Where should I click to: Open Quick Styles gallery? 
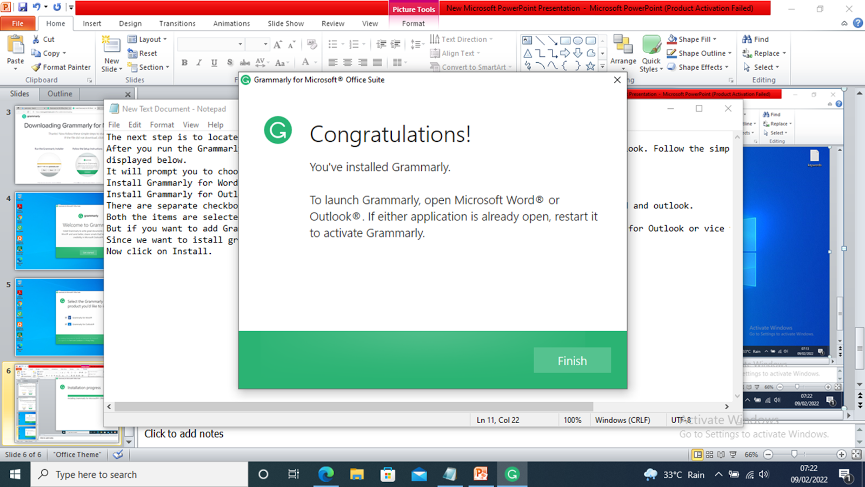(651, 53)
